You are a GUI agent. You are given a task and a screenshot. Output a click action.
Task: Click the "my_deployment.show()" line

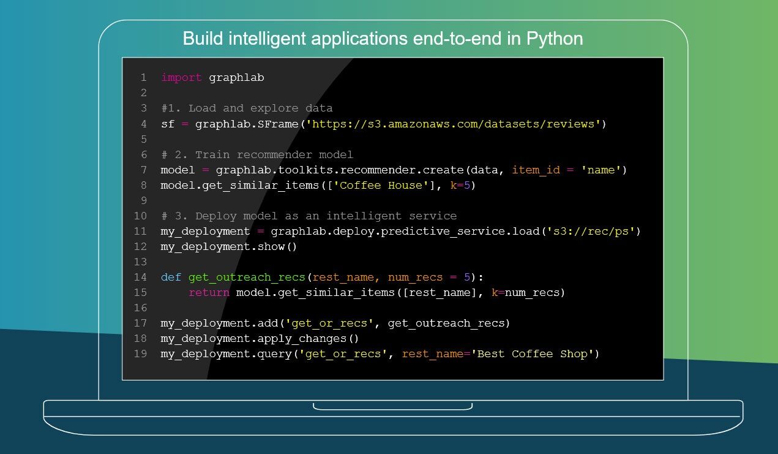(x=229, y=246)
